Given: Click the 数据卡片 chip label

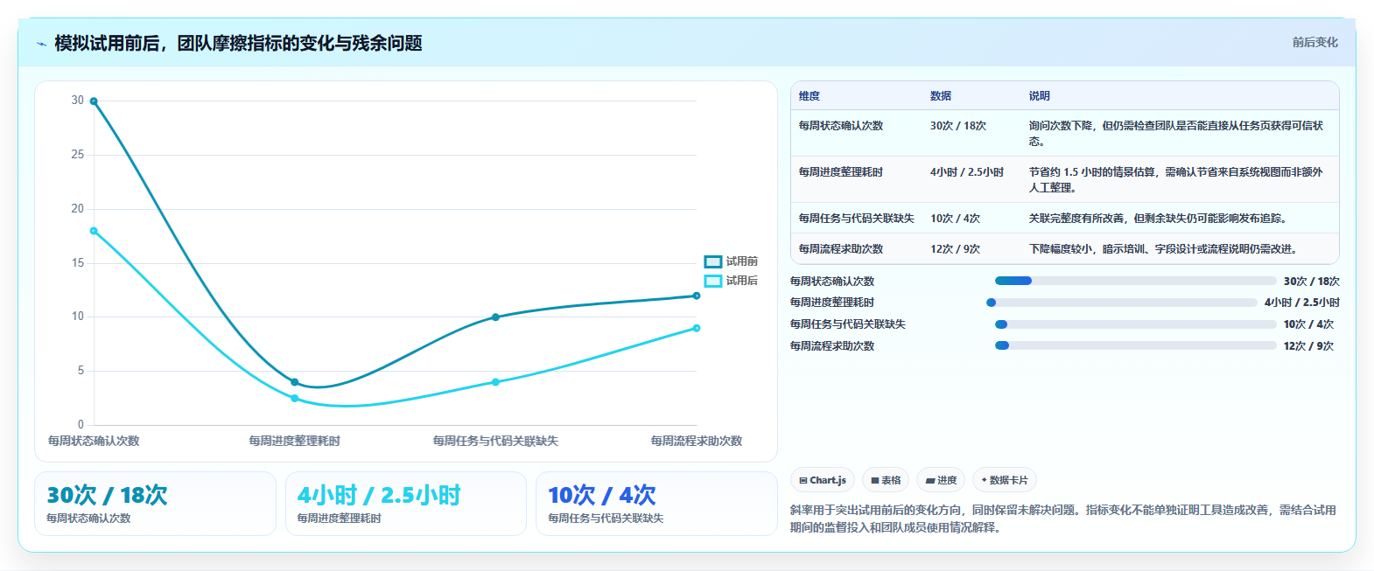Looking at the screenshot, I should 1009,480.
